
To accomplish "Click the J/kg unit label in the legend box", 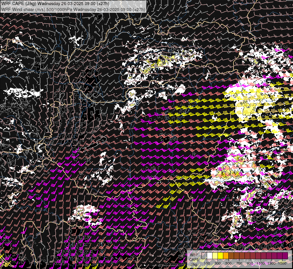I will [194, 264].
